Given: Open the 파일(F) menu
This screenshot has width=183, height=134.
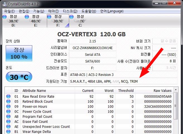Looking at the screenshot, I should click(9, 11).
